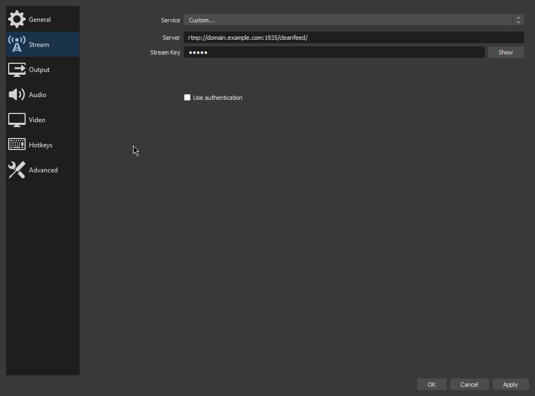Click the Server URL input field

[354, 37]
